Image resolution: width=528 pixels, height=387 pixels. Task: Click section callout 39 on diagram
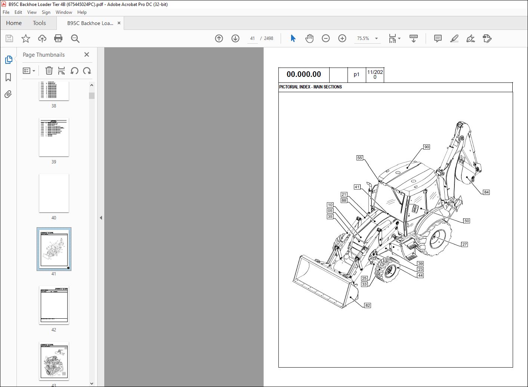tap(420, 263)
